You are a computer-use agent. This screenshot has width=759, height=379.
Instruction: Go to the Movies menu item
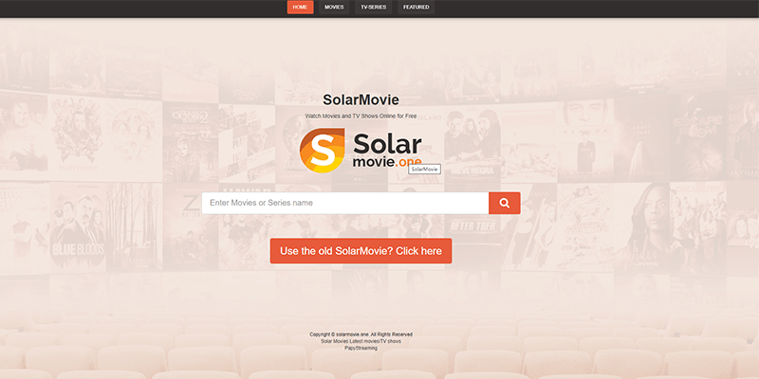(x=334, y=8)
